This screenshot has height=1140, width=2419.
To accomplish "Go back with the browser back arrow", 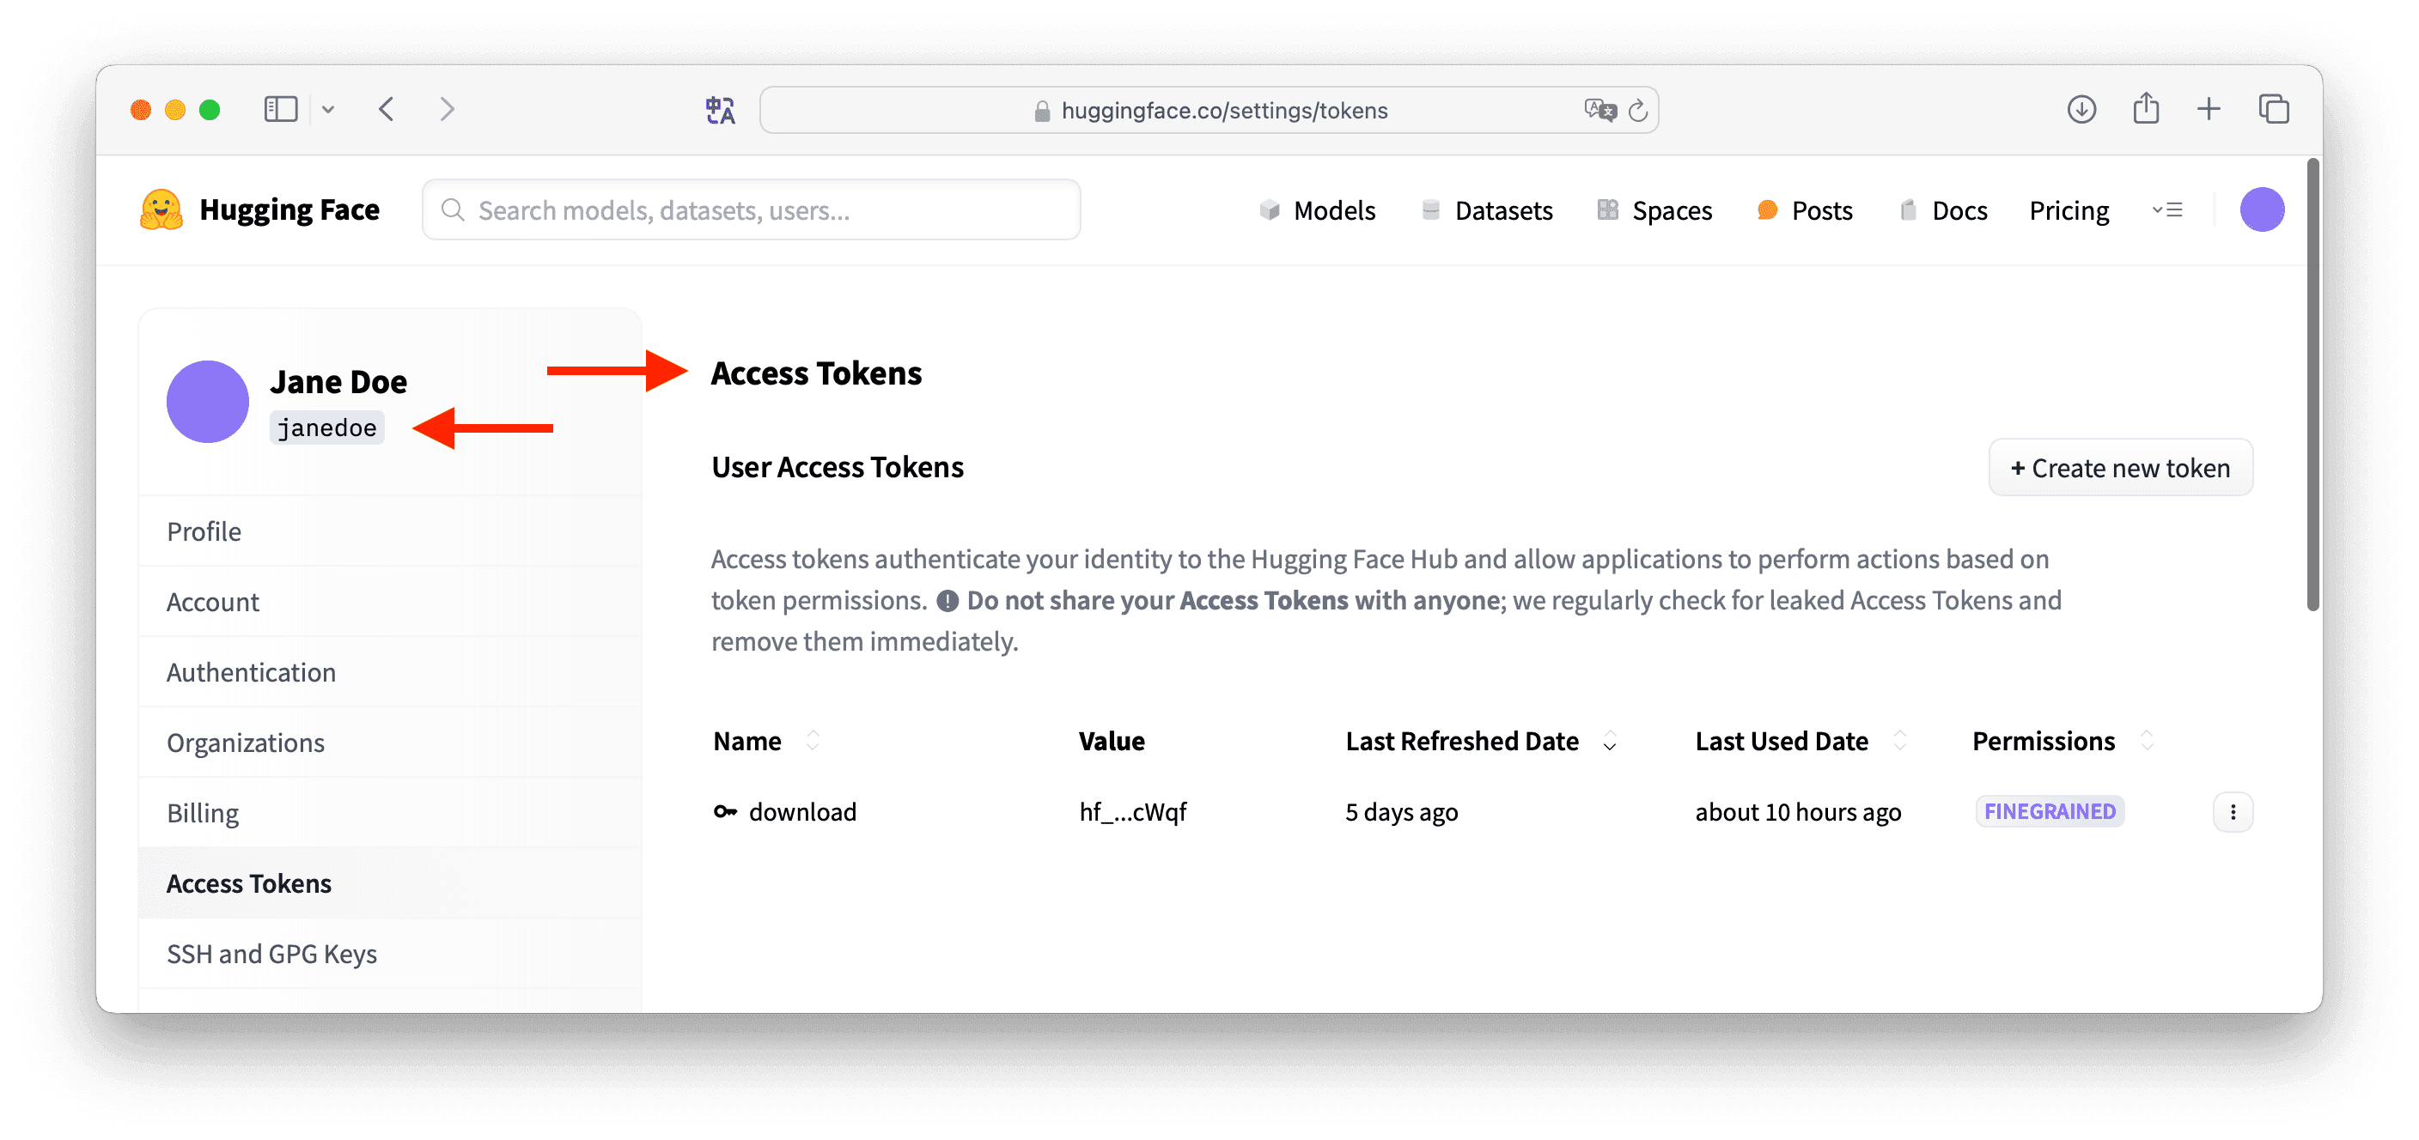I will pyautogui.click(x=387, y=110).
